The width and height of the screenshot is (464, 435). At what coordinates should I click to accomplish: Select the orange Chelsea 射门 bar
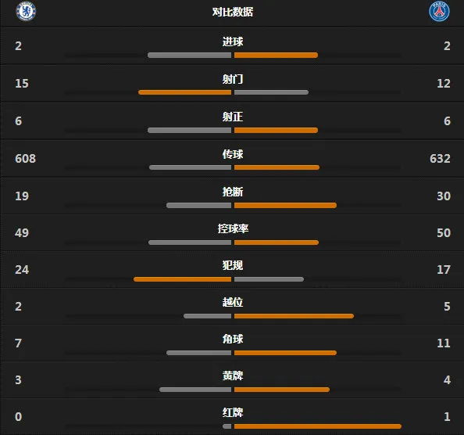pyautogui.click(x=184, y=92)
